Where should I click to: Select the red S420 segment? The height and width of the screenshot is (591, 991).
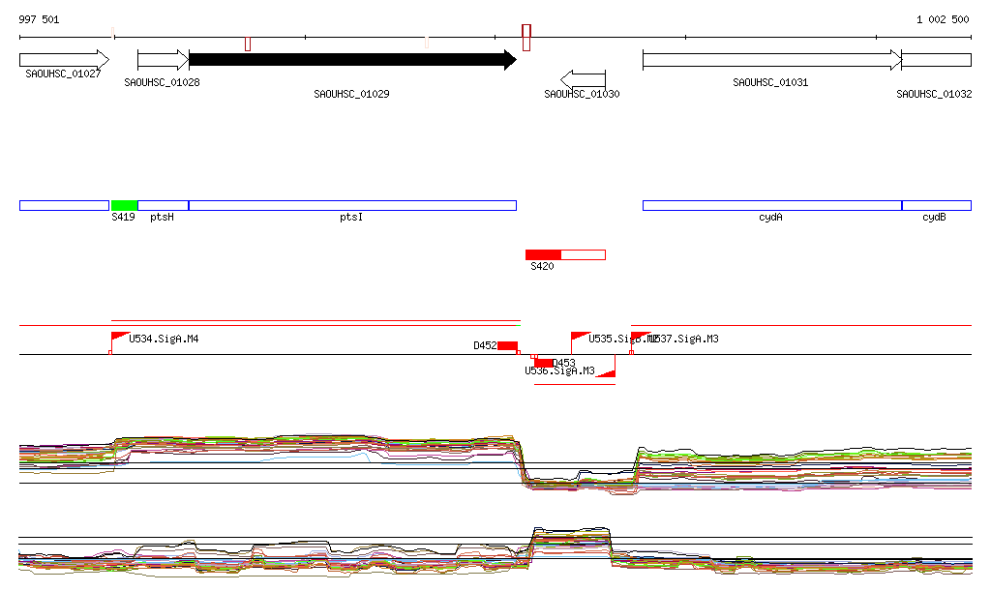[x=544, y=254]
